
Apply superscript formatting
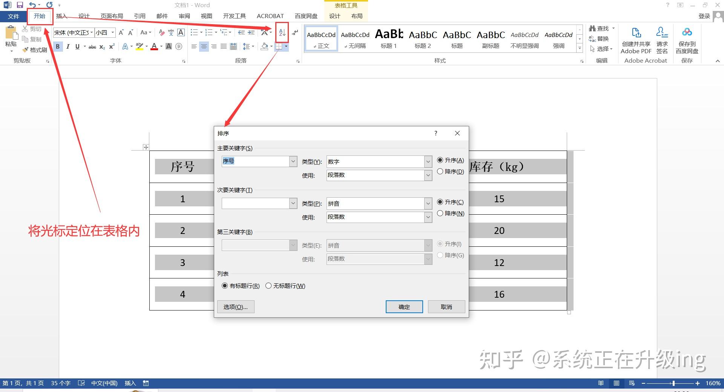coord(112,46)
